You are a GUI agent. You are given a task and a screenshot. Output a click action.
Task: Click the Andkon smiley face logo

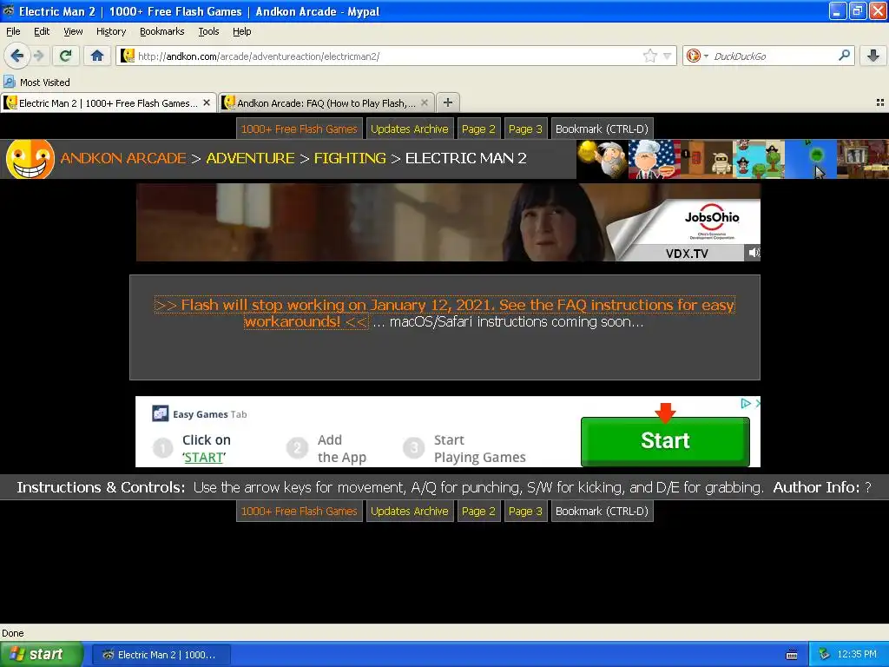point(30,159)
